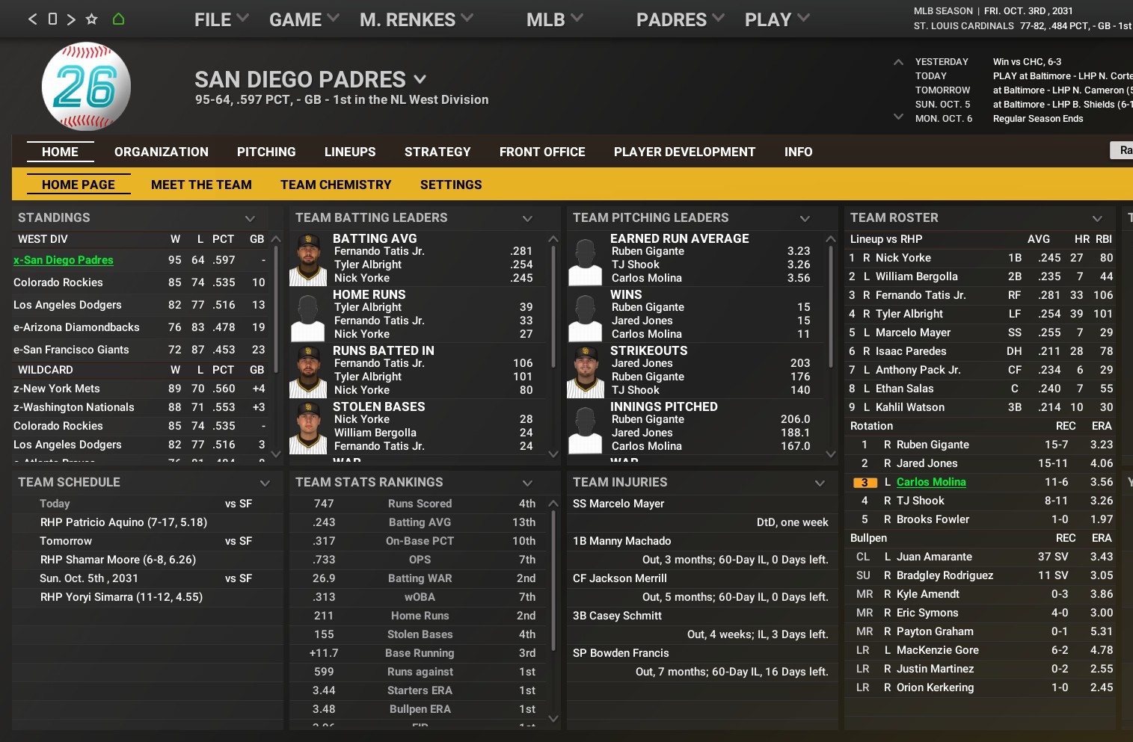
Task: Click the forward navigation arrow
Action: pos(71,19)
